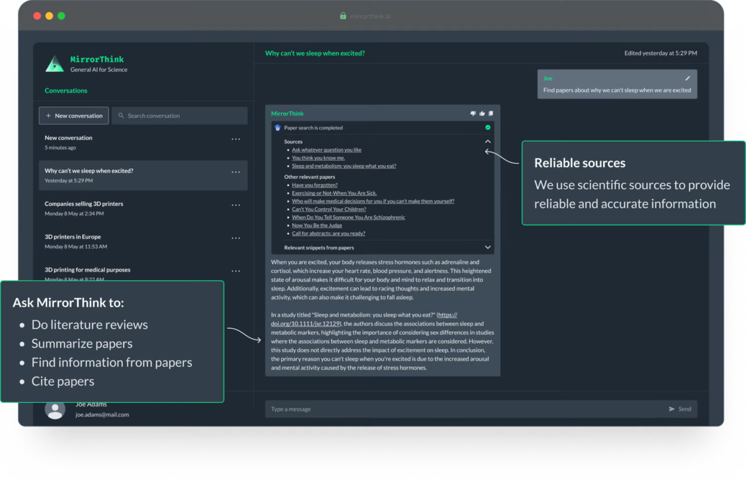The height and width of the screenshot is (479, 746).
Task: Click 'Edited yesterday at 5:29 PM' timestamp
Action: [661, 53]
